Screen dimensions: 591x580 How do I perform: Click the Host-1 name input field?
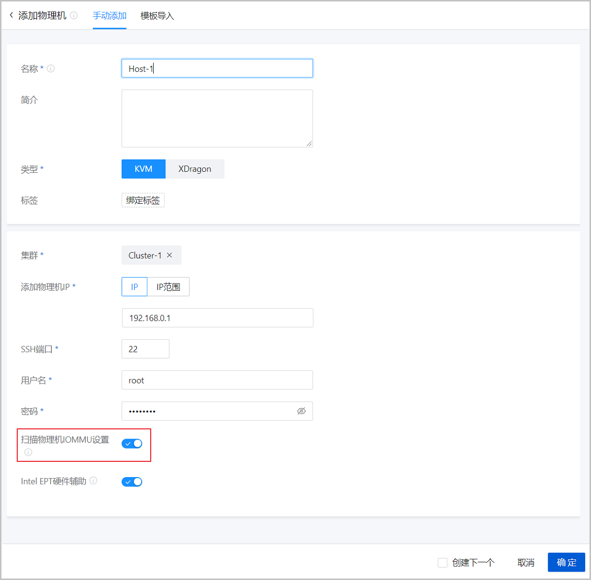point(217,68)
